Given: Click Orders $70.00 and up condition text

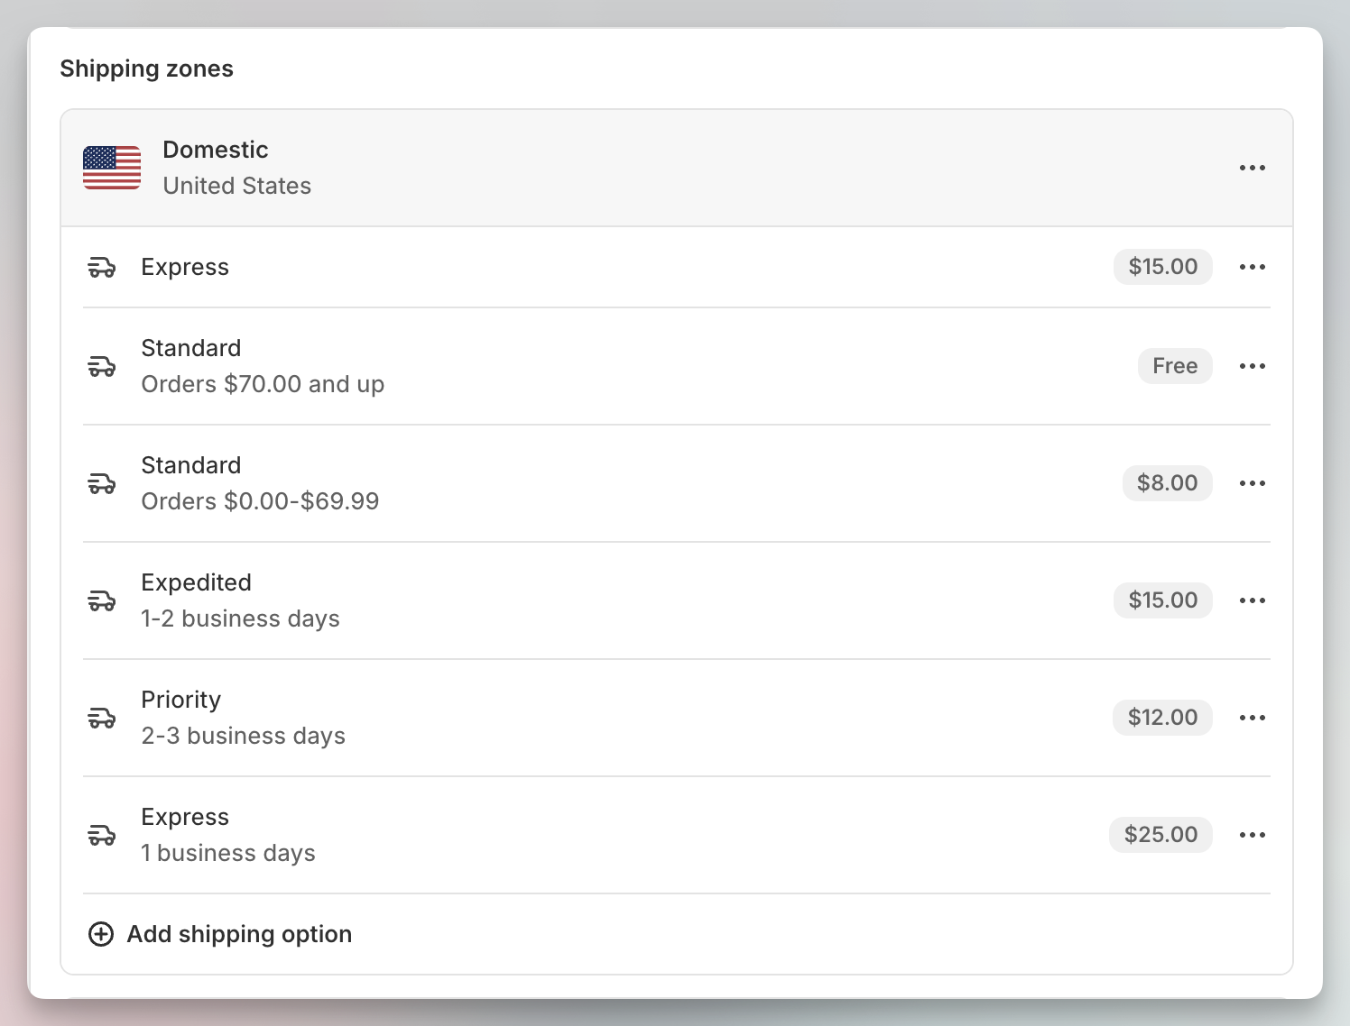Looking at the screenshot, I should pyautogui.click(x=263, y=384).
